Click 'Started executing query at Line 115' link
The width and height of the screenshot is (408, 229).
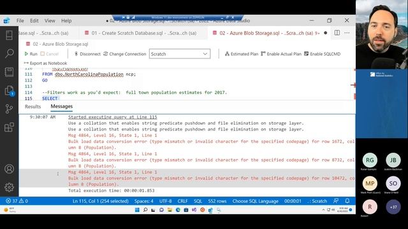(x=113, y=117)
